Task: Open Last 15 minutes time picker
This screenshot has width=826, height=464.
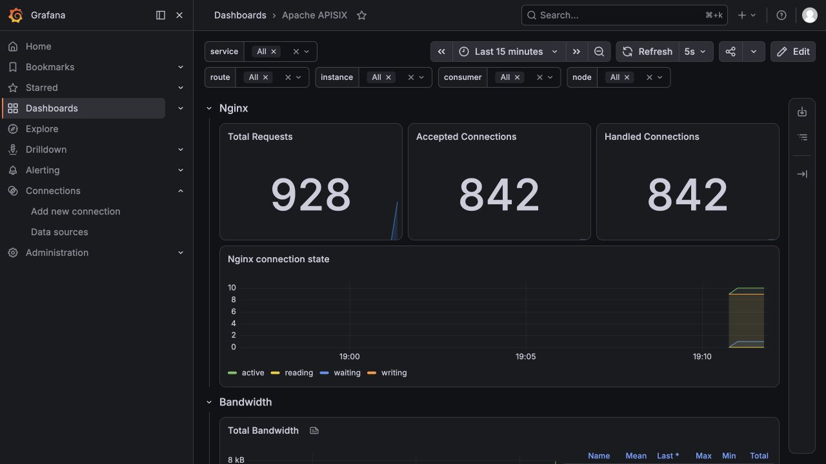Action: coord(509,52)
